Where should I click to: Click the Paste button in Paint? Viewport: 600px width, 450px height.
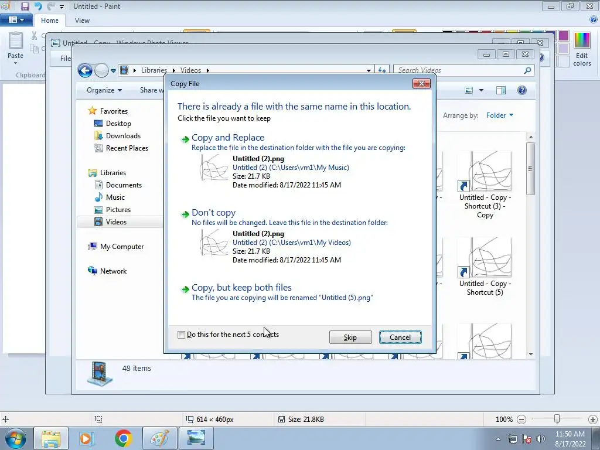(15, 48)
